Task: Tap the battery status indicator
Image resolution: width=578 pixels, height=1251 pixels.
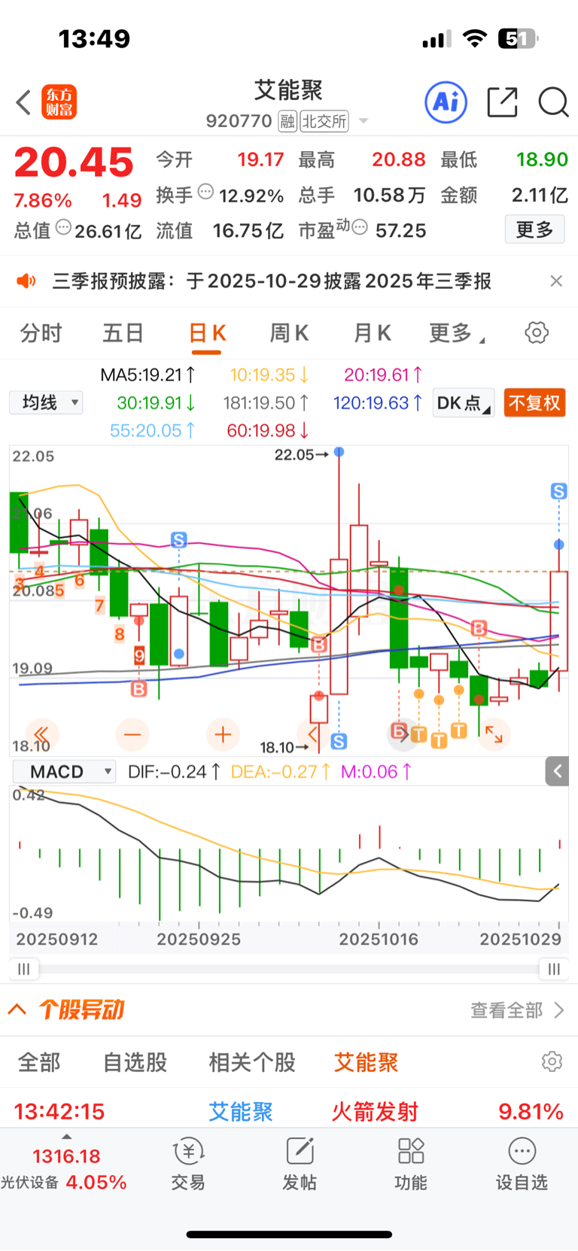Action: pos(519,38)
